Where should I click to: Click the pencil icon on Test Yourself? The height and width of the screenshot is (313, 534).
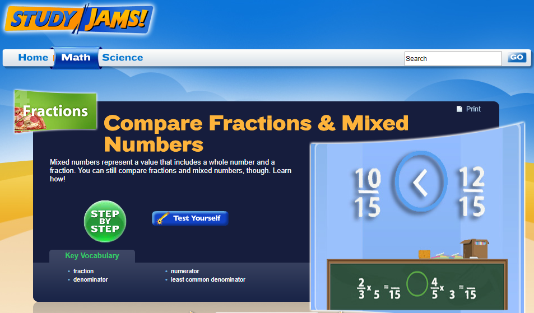point(162,218)
